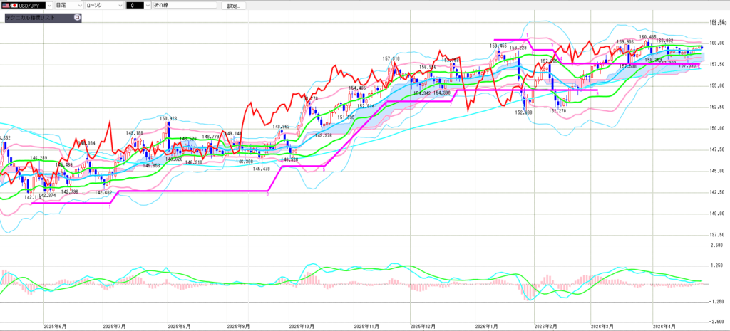Select the 150.923 peak price label
Image resolution: width=730 pixels, height=331 pixels.
point(169,118)
